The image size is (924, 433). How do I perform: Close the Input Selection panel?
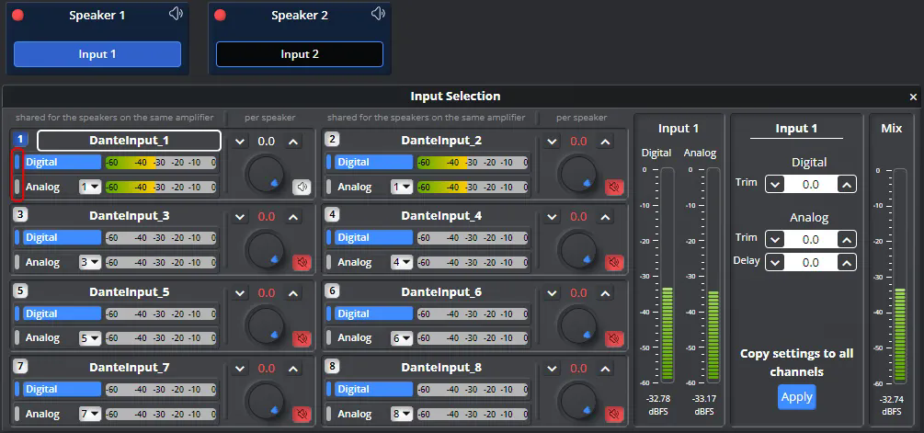click(x=913, y=97)
